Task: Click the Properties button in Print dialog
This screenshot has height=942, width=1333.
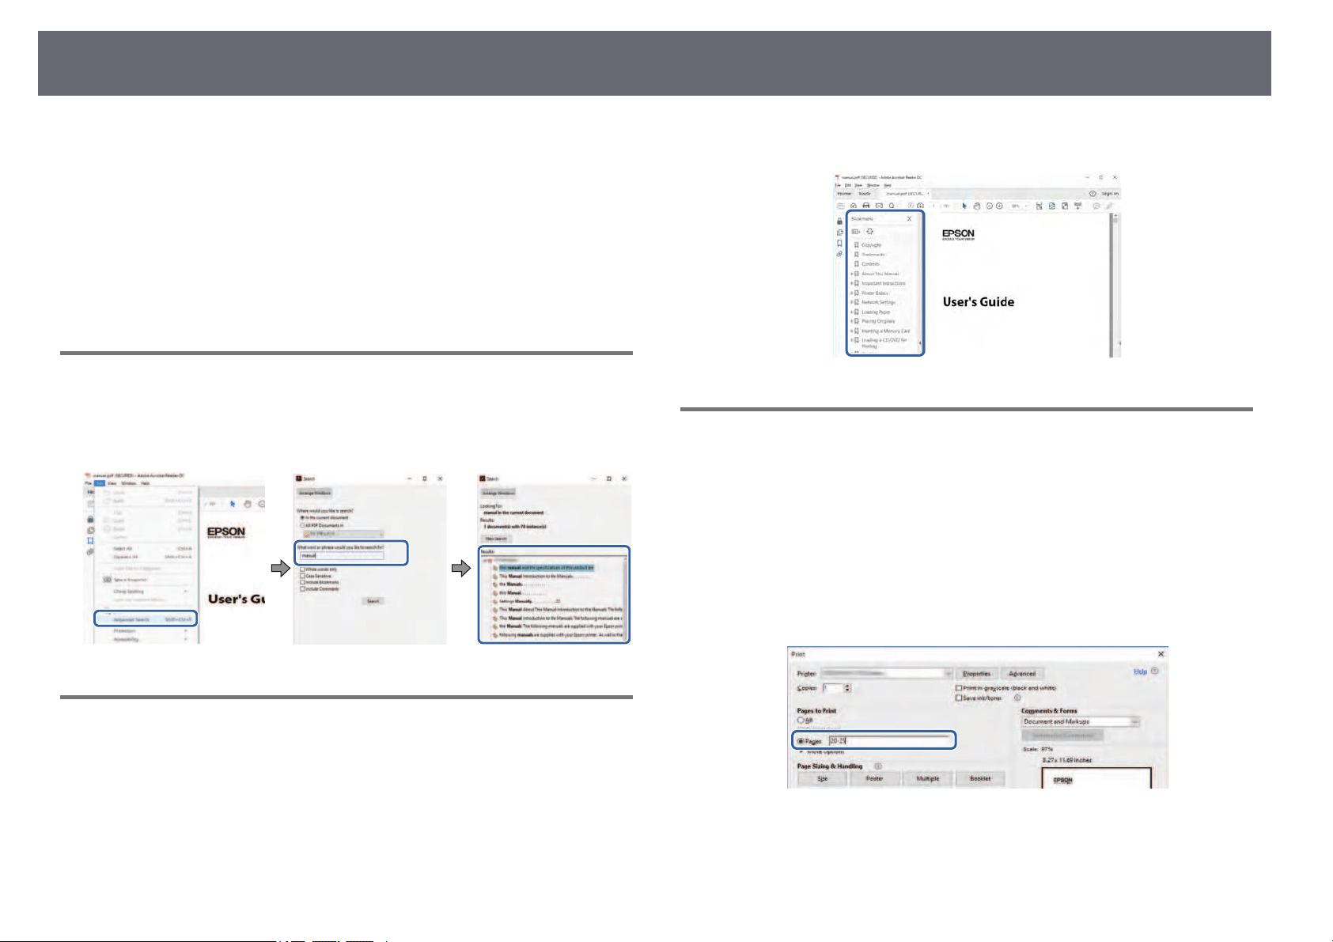Action: coord(977,674)
